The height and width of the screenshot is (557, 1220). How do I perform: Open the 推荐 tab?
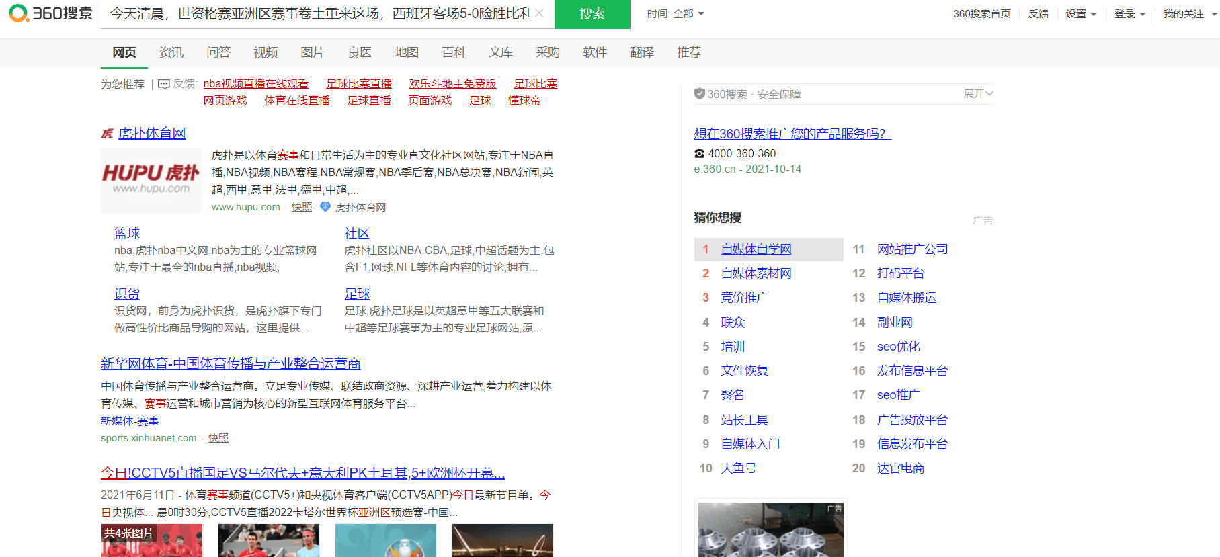coord(689,52)
